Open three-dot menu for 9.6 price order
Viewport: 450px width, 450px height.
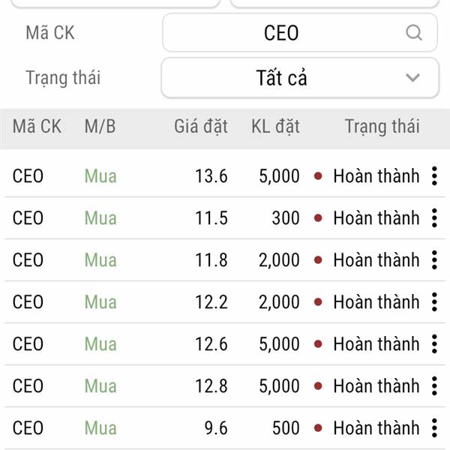click(x=434, y=427)
